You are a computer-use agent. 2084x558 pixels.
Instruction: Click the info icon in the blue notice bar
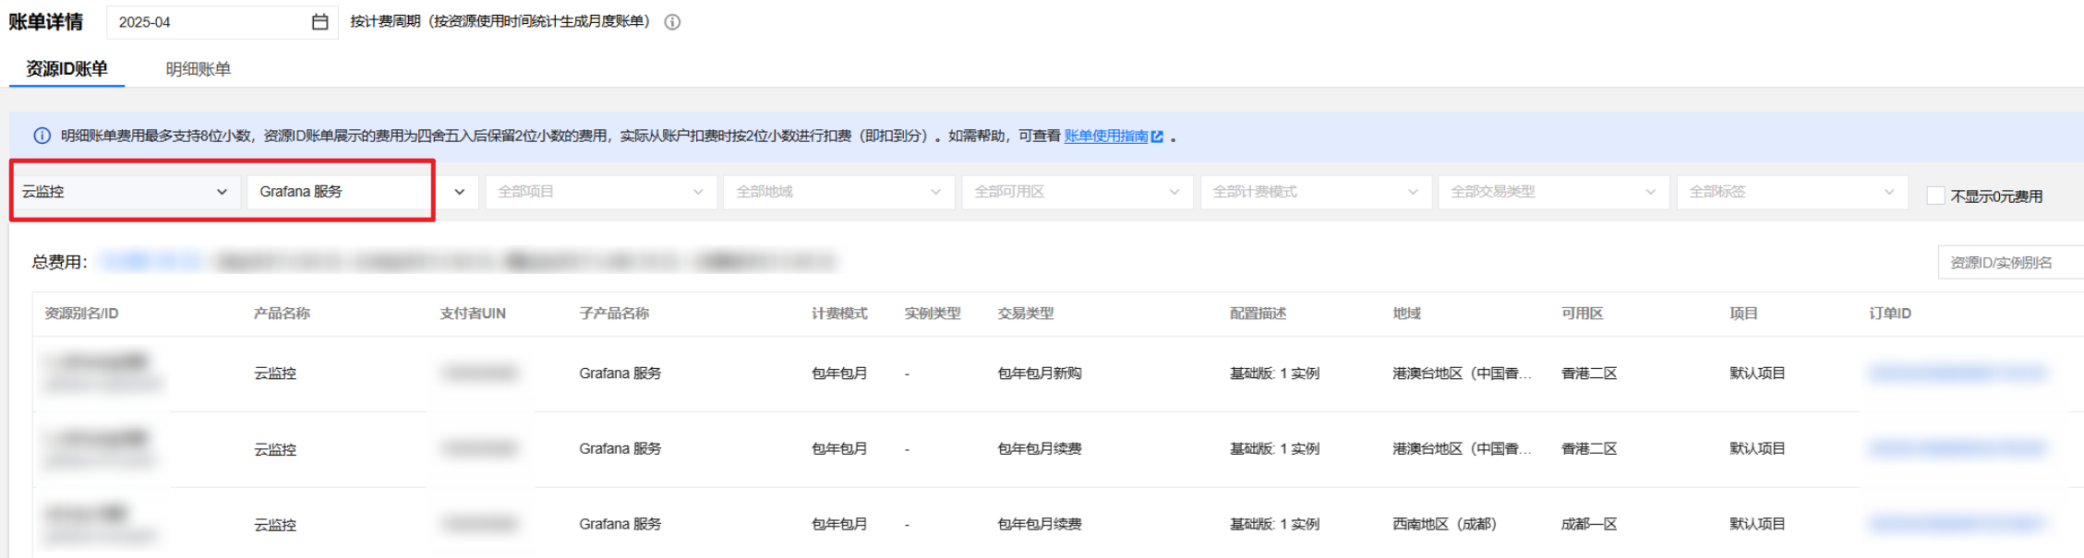pos(42,136)
